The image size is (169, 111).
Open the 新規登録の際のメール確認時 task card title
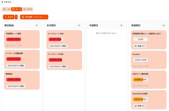(147, 34)
